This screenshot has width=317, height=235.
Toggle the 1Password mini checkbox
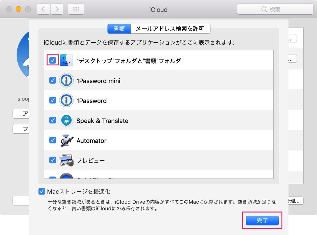point(53,80)
